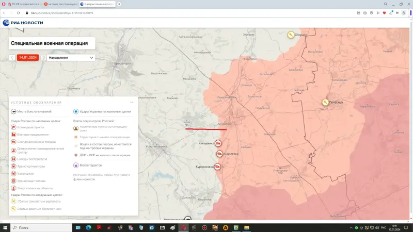Viewport: 413px width, 232px height.
Task: Click the yellow marker near Троицкое
Action: pos(325,102)
